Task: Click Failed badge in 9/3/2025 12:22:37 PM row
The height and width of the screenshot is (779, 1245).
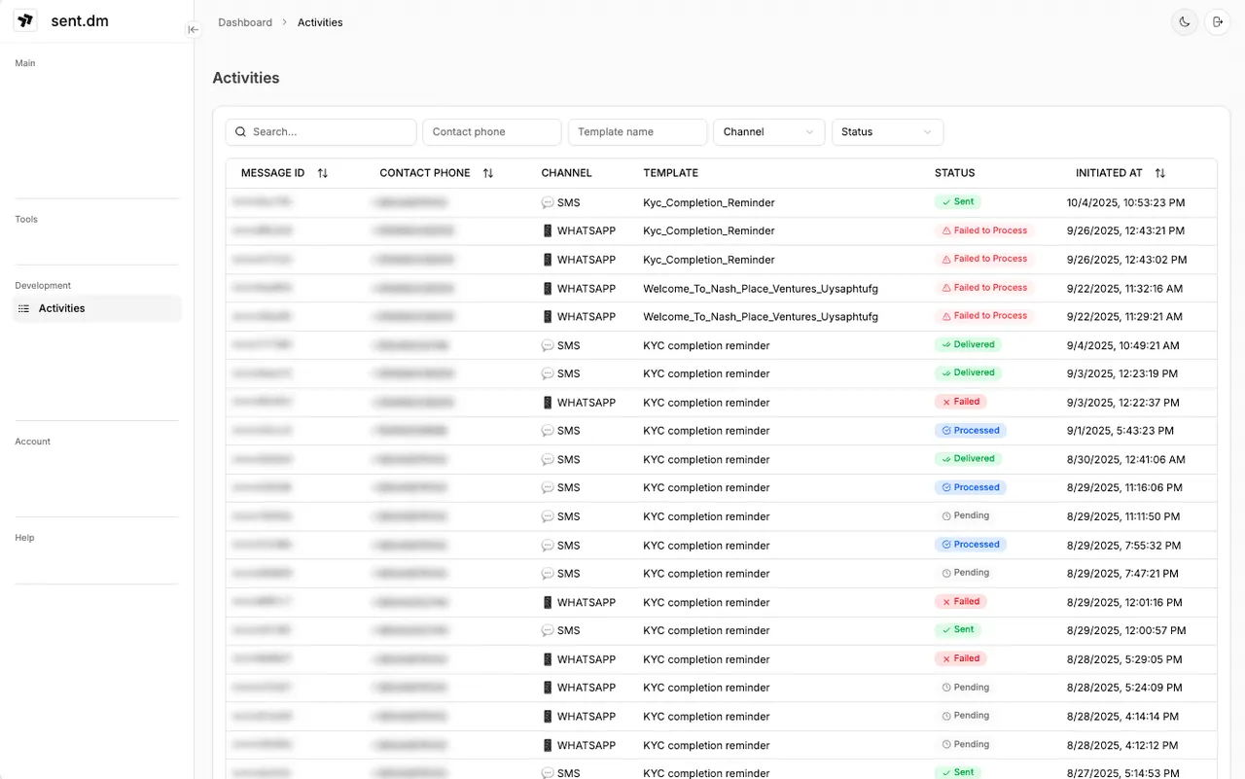Action: point(961,402)
